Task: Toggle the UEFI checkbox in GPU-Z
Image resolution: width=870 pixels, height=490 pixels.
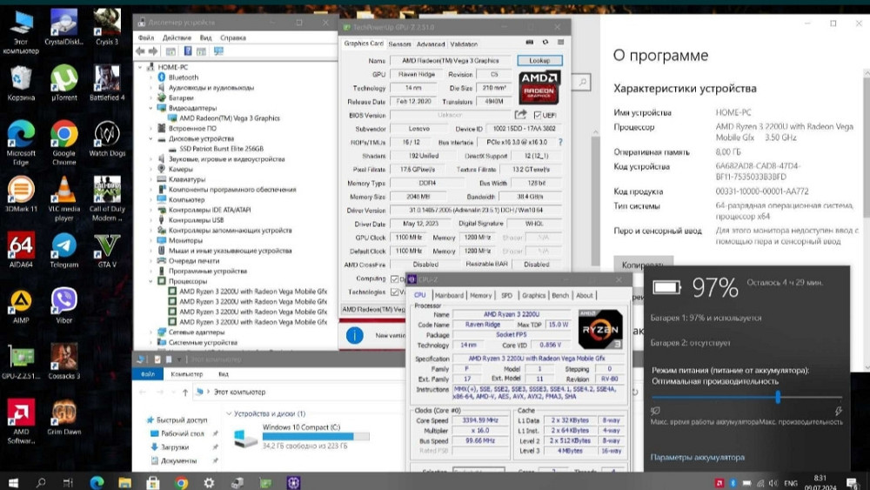Action: (x=537, y=115)
